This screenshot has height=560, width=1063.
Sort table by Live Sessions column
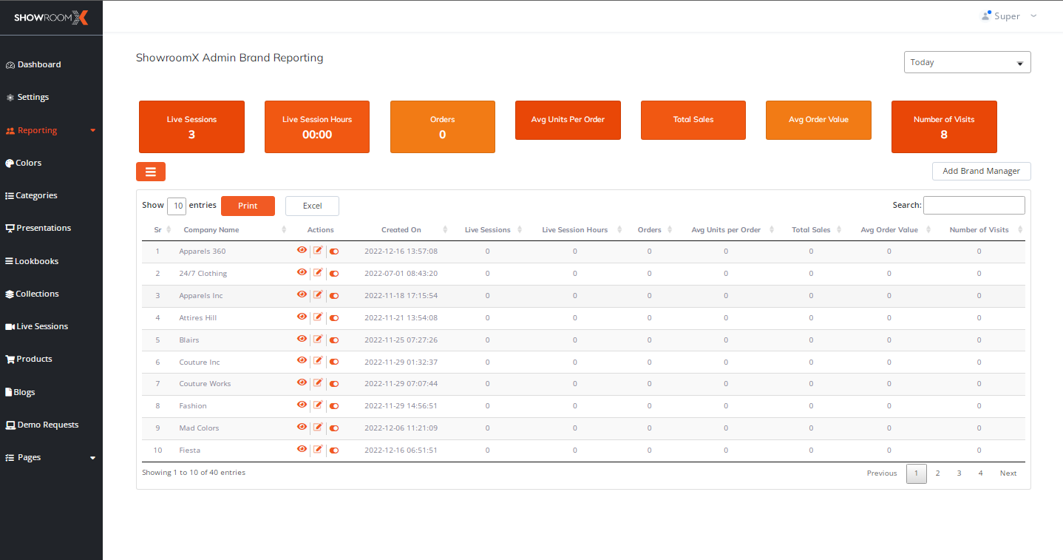(488, 230)
